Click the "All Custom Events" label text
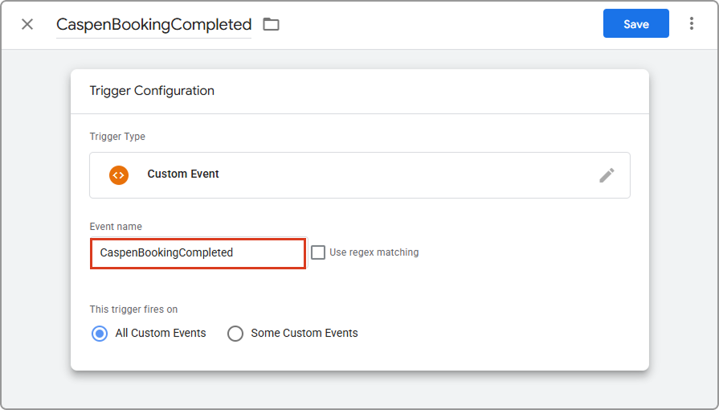719x410 pixels. point(161,333)
